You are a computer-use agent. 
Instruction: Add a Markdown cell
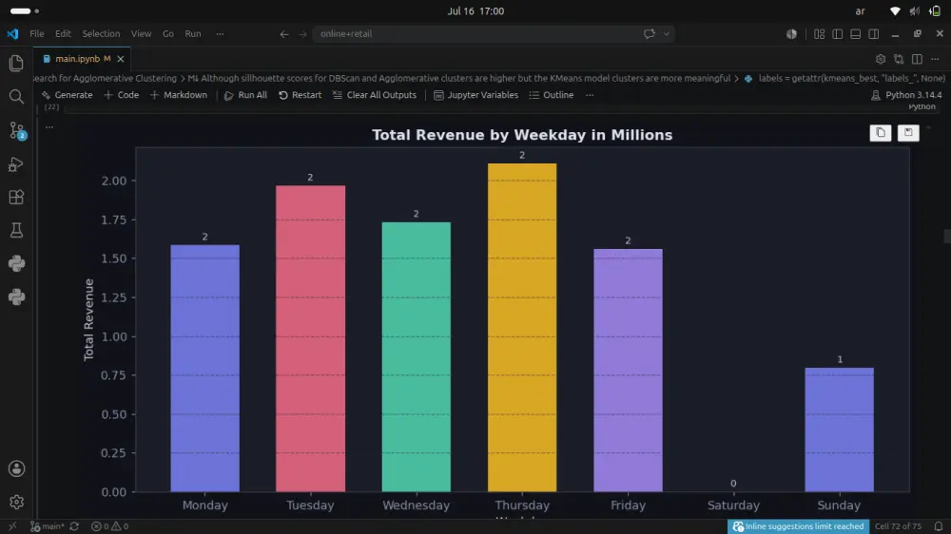(x=179, y=95)
